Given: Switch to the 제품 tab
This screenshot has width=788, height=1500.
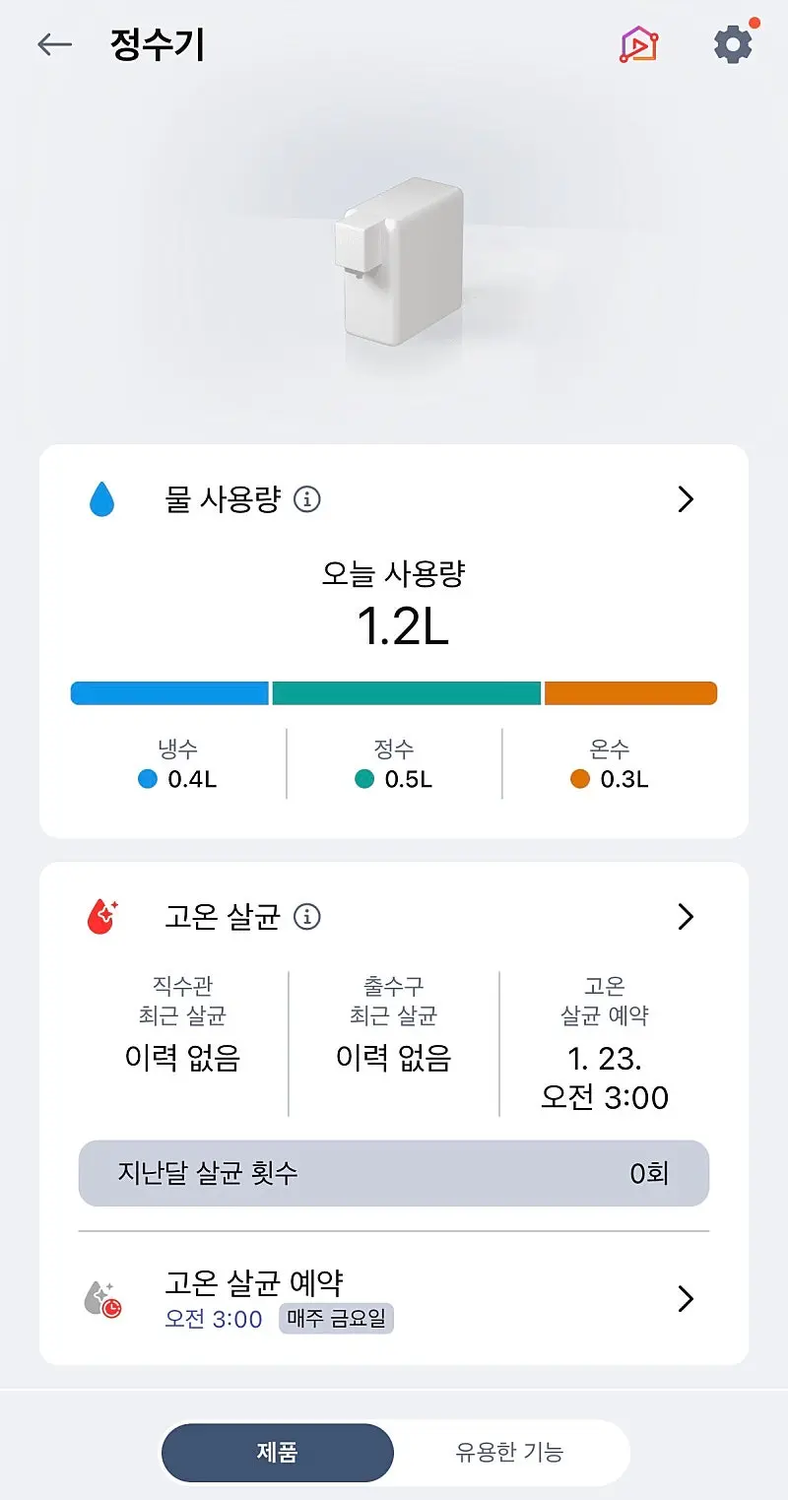Looking at the screenshot, I should (x=278, y=1452).
